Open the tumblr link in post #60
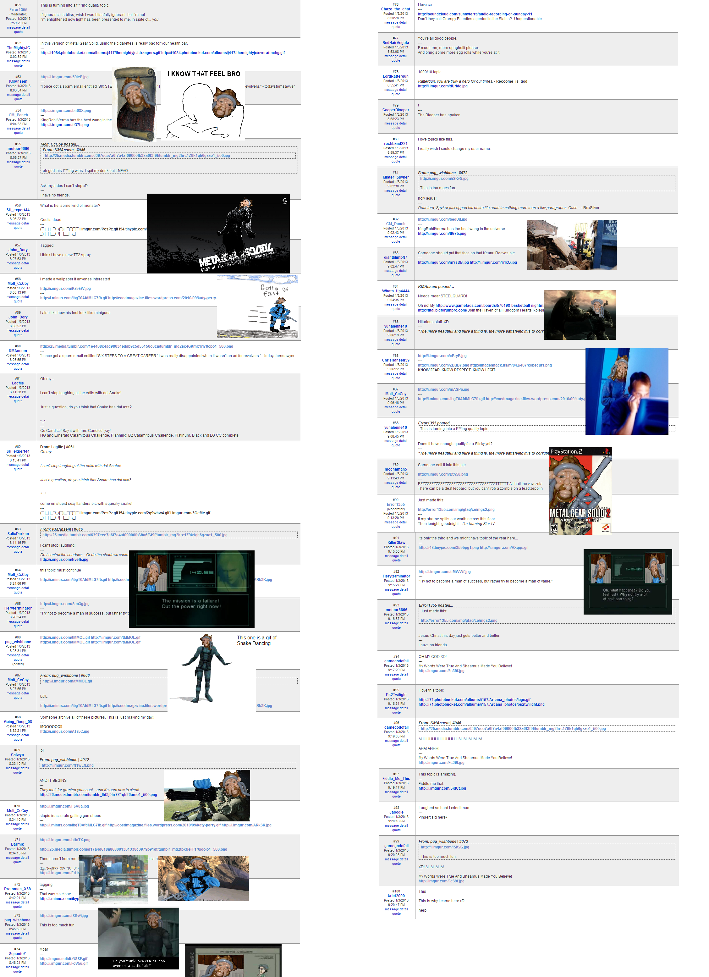Viewport: 709px width, 977px height. pyautogui.click(x=136, y=346)
